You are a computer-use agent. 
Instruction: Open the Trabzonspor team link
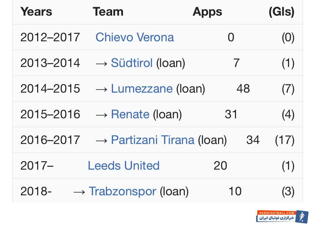click(122, 191)
